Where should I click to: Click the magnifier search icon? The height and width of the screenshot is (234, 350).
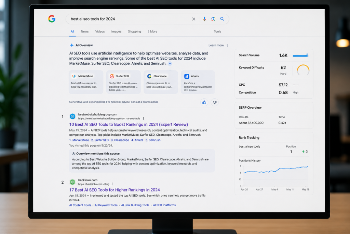222,19
